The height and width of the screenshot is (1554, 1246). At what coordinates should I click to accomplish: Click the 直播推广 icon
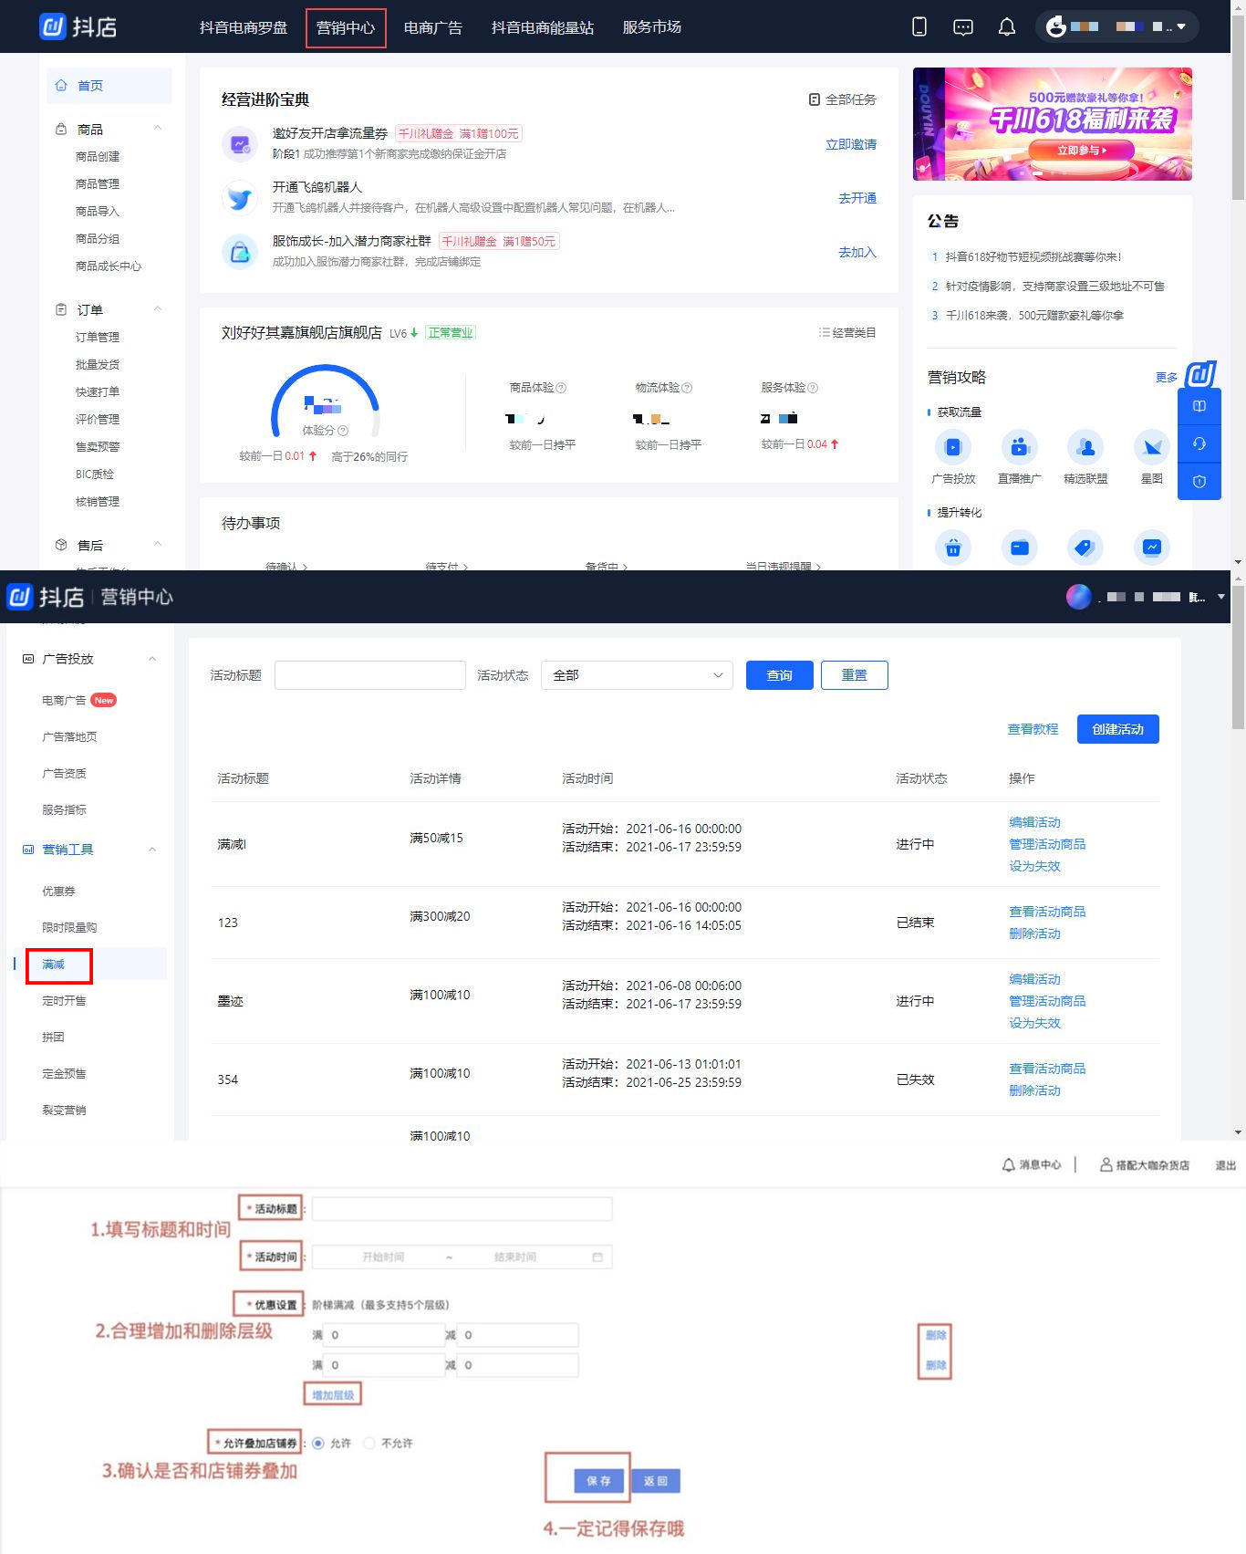(x=1019, y=447)
